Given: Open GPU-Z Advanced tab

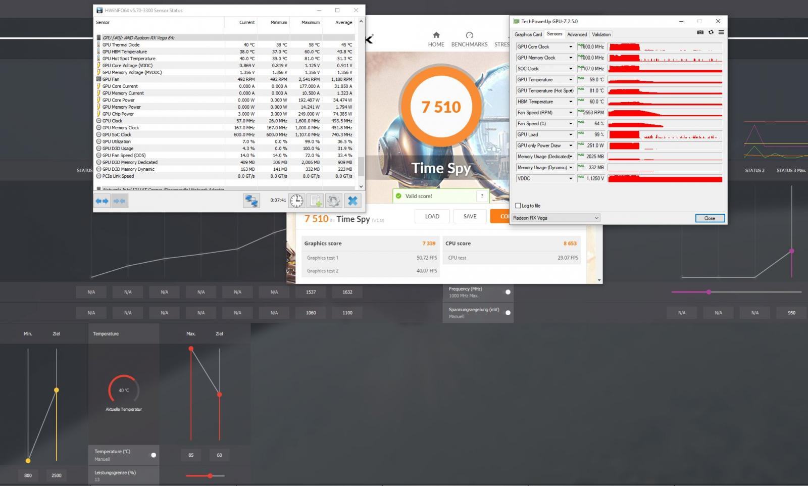Looking at the screenshot, I should pyautogui.click(x=577, y=34).
